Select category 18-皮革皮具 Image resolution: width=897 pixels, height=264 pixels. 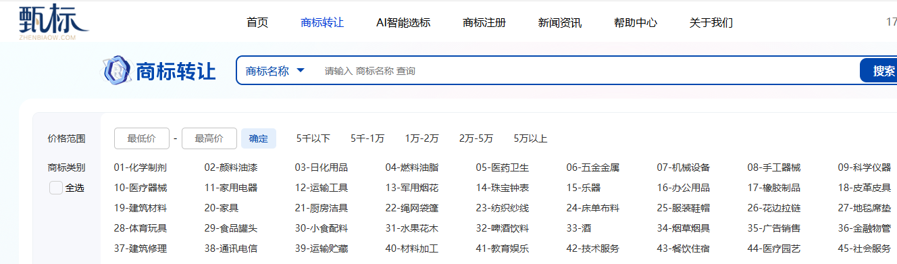pyautogui.click(x=865, y=188)
